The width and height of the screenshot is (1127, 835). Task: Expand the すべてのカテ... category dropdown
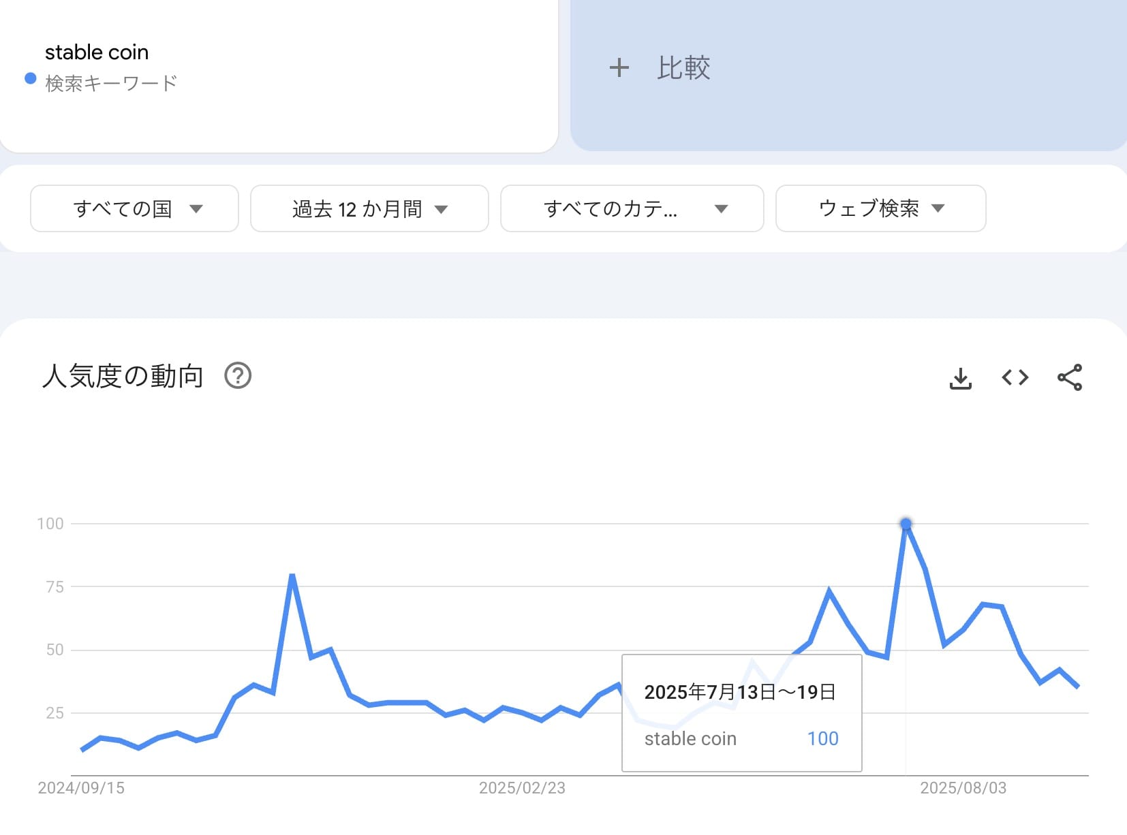[x=632, y=208]
